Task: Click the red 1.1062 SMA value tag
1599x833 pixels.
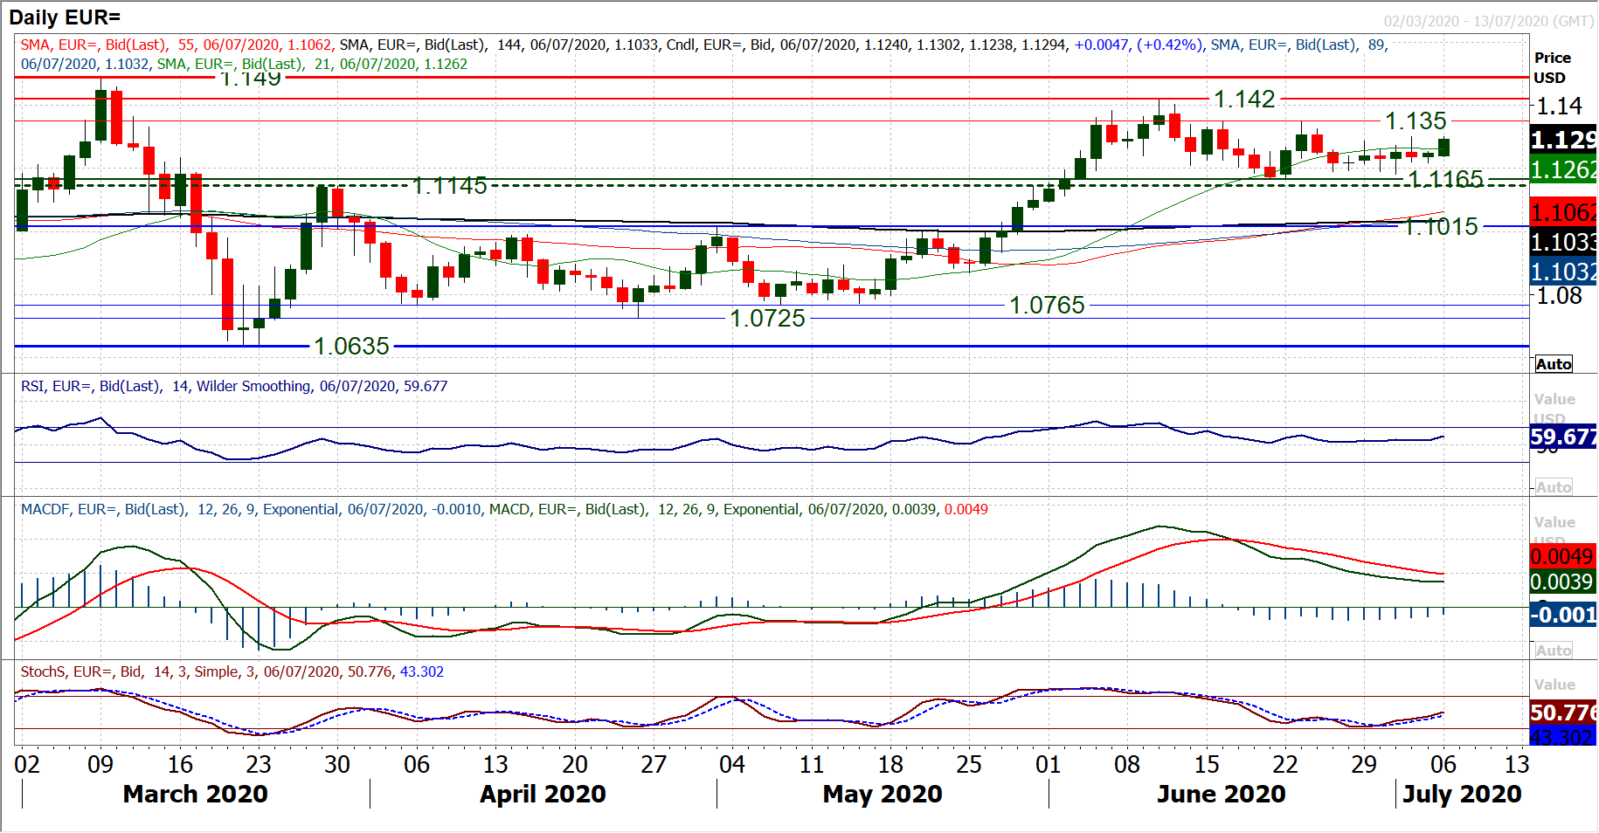Action: [1563, 212]
